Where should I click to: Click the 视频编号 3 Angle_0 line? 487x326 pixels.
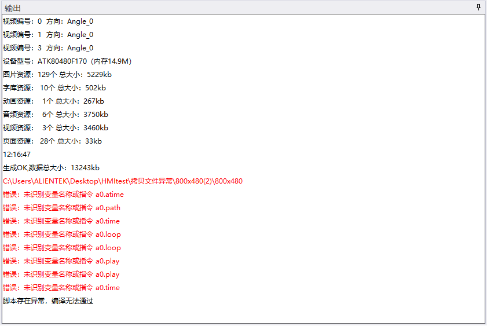tap(48, 48)
